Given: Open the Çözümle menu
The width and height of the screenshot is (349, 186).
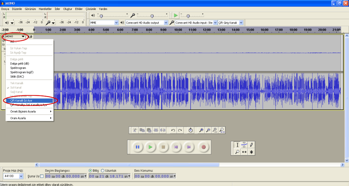Looking at the screenshot, I should 91,9.
